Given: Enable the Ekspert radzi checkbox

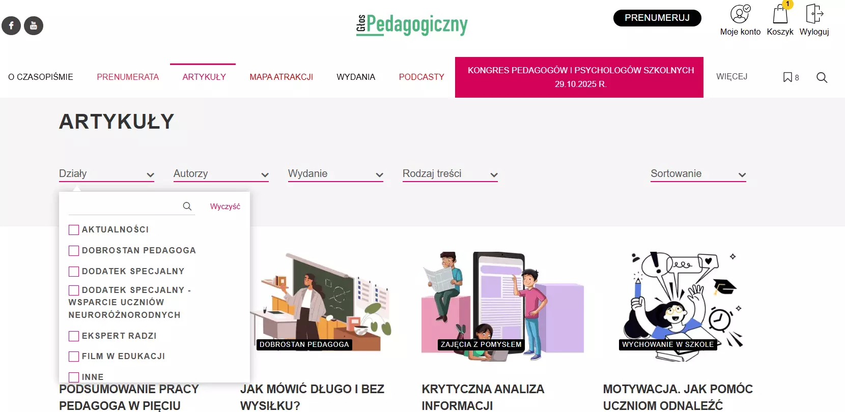Looking at the screenshot, I should (74, 336).
